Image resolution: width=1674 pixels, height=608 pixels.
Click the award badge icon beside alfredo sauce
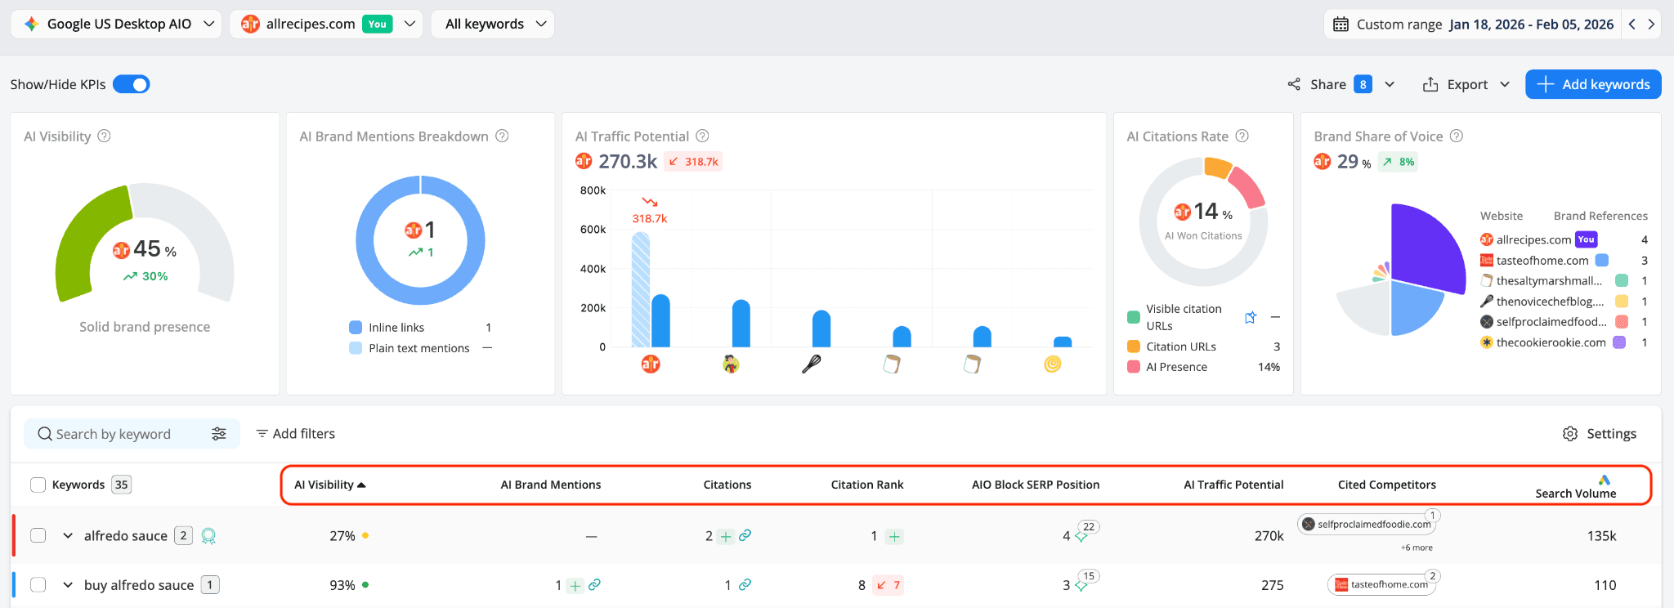pyautogui.click(x=208, y=536)
